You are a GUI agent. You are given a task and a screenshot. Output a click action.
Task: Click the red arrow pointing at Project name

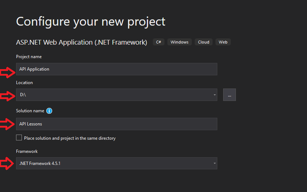click(7, 72)
